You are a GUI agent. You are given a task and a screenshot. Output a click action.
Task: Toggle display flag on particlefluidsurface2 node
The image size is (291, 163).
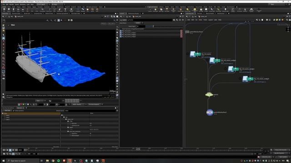(x=212, y=112)
